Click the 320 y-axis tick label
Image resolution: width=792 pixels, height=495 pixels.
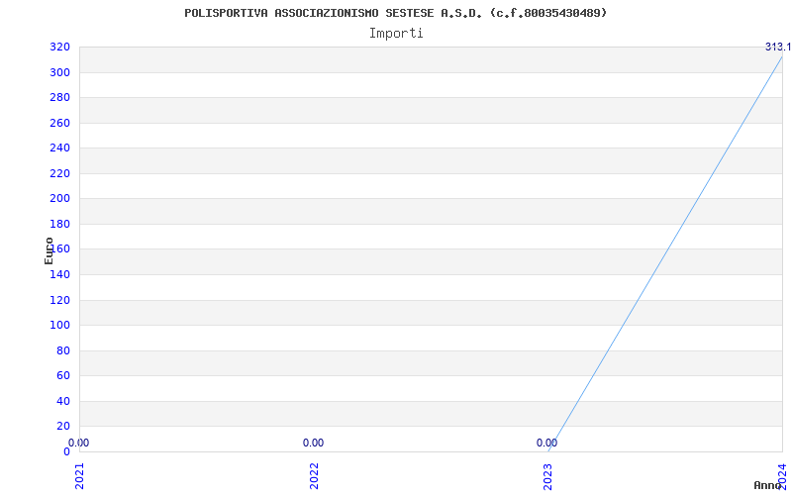pos(59,47)
